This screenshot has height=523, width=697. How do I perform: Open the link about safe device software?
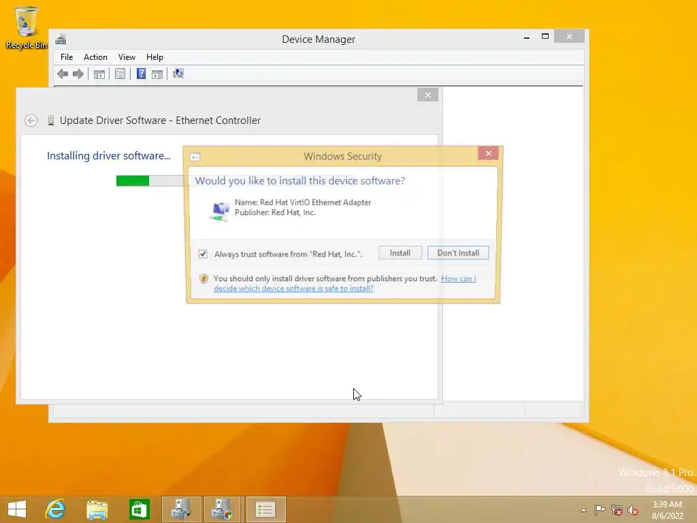click(x=344, y=283)
